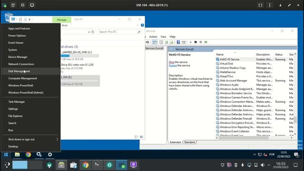304x171 pixels.
Task: Switch to the Extended tab in Services
Action: point(175,142)
